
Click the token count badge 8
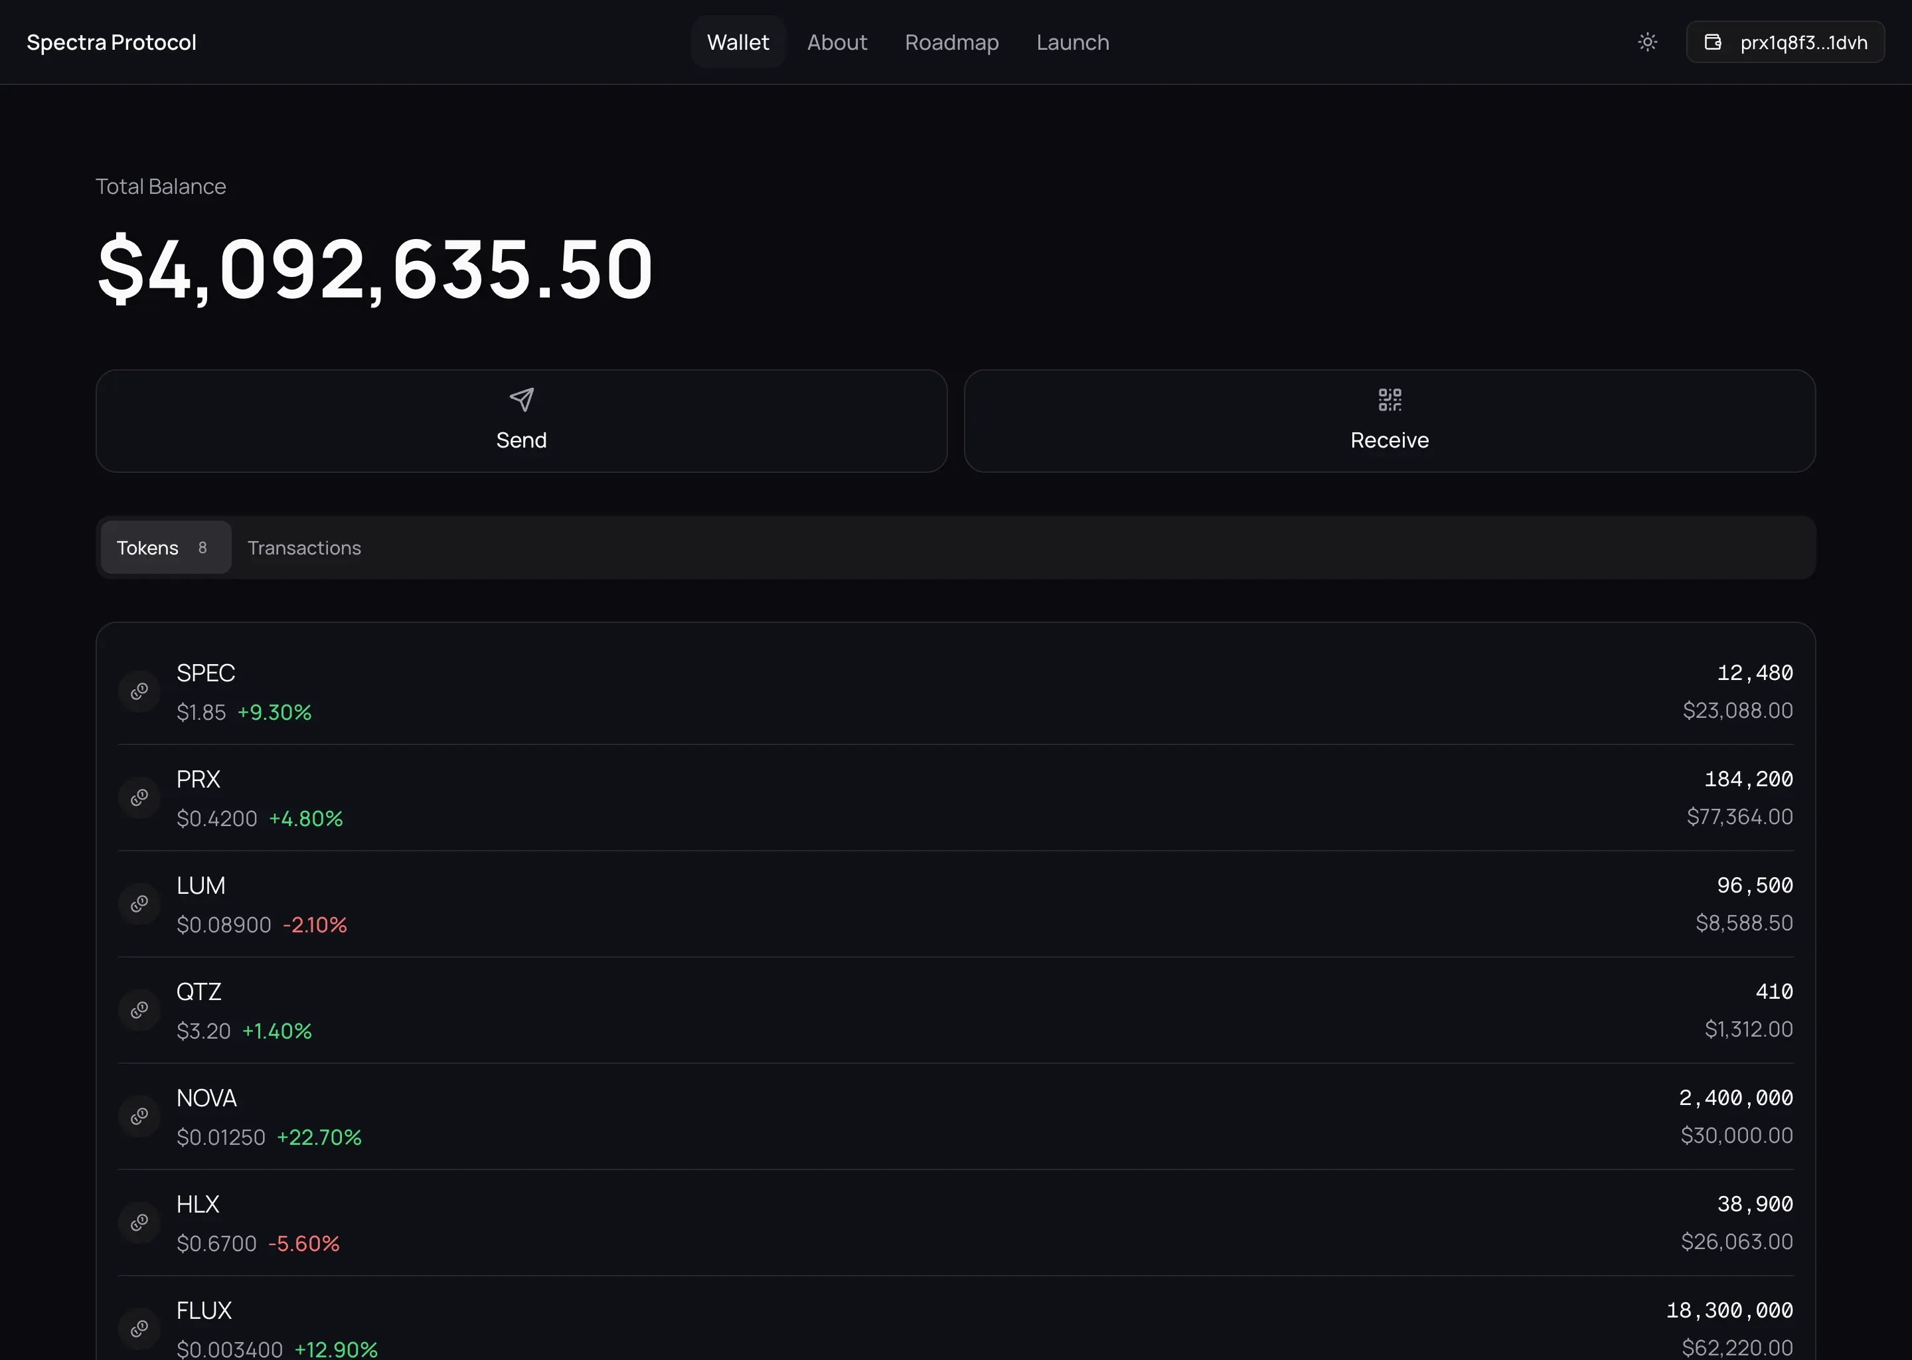coord(202,548)
